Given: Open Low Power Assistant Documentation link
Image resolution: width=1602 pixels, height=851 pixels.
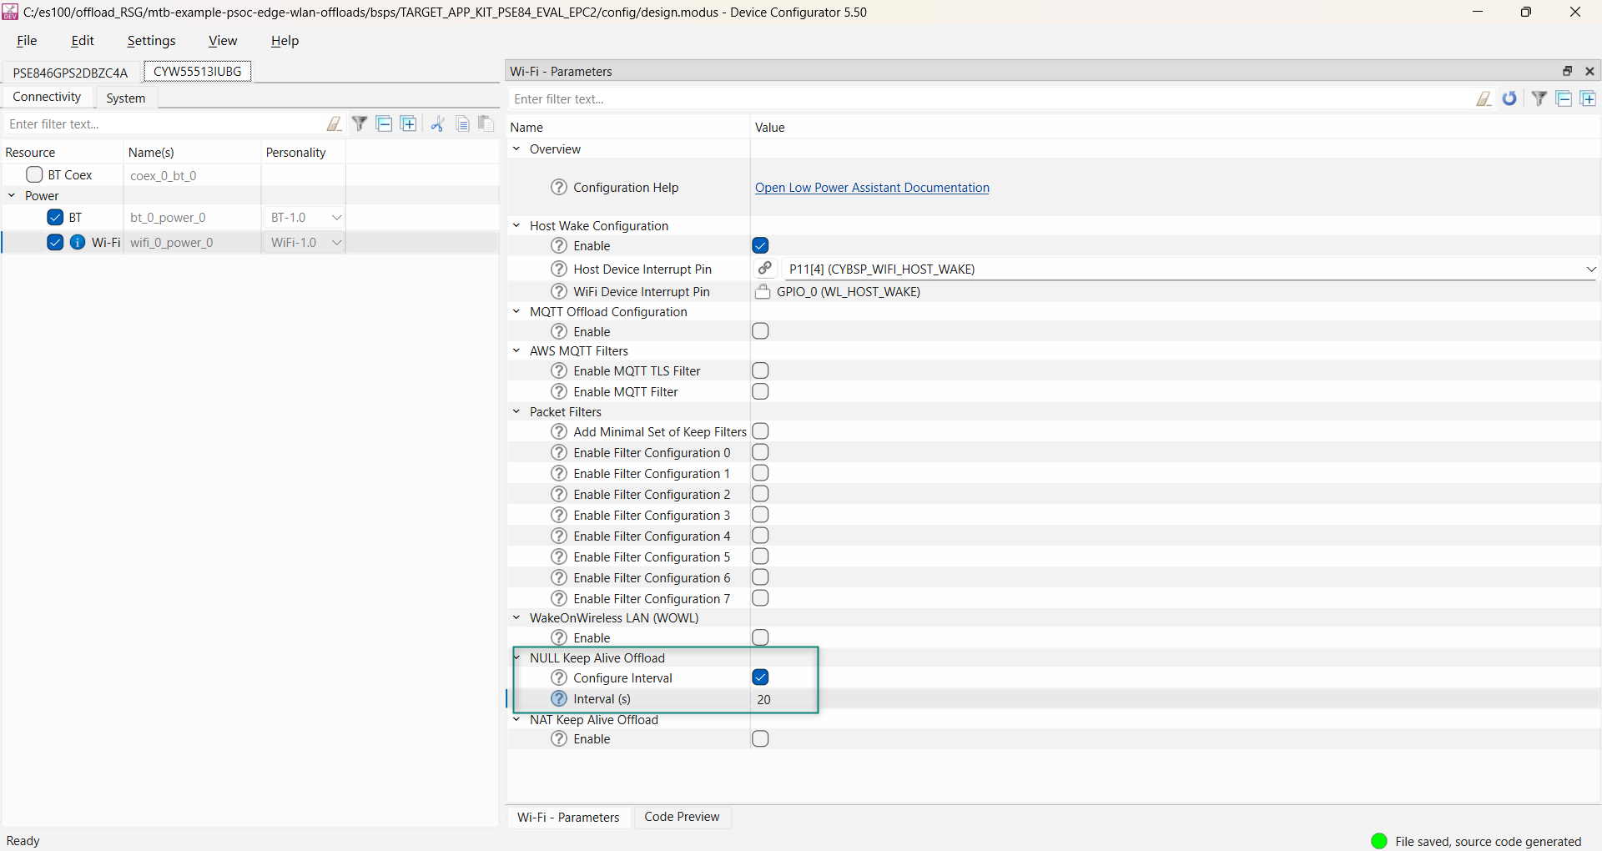Looking at the screenshot, I should tap(872, 188).
